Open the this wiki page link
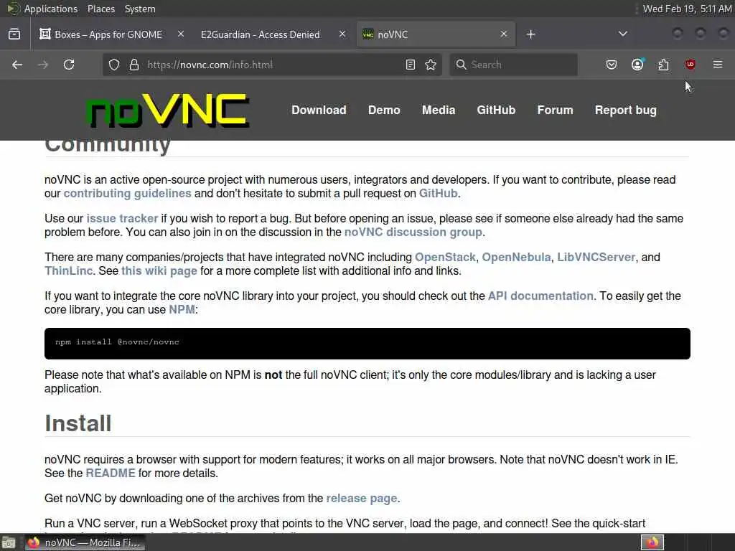The height and width of the screenshot is (551, 735). (159, 270)
